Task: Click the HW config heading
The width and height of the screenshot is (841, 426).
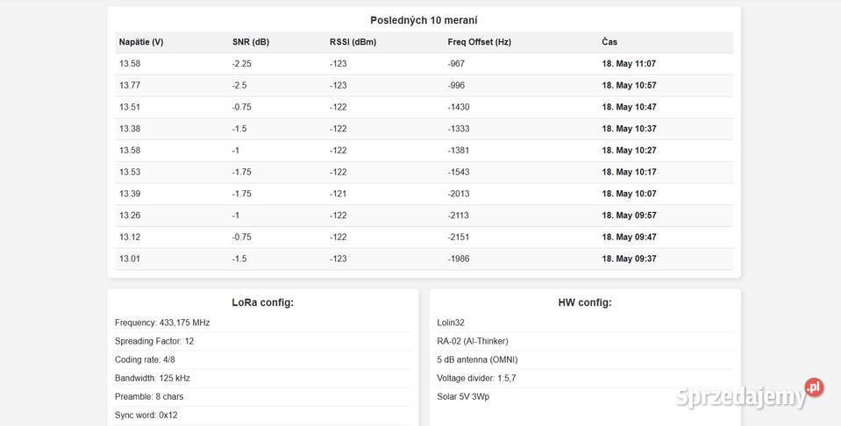Action: pos(585,302)
